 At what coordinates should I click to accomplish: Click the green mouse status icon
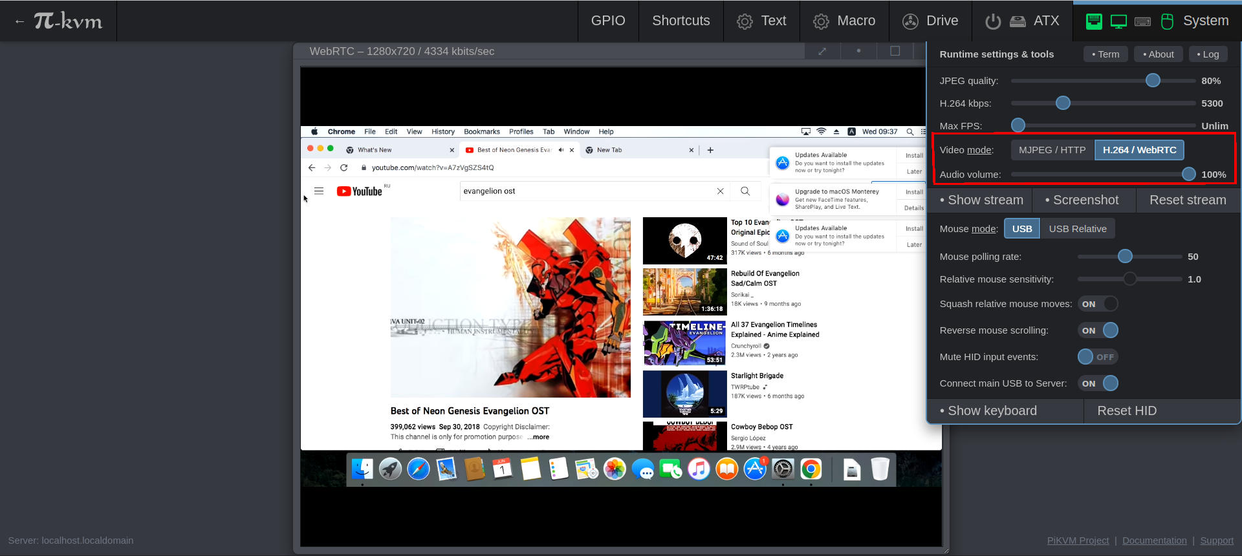pos(1167,21)
